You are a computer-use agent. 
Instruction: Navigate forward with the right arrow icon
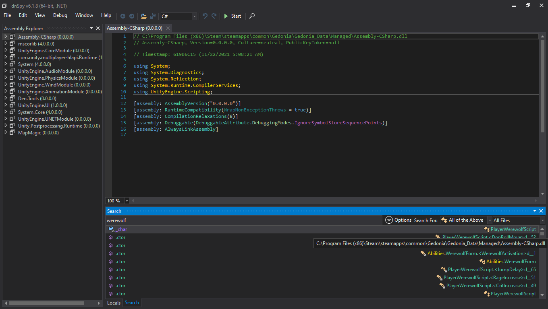coord(131,16)
